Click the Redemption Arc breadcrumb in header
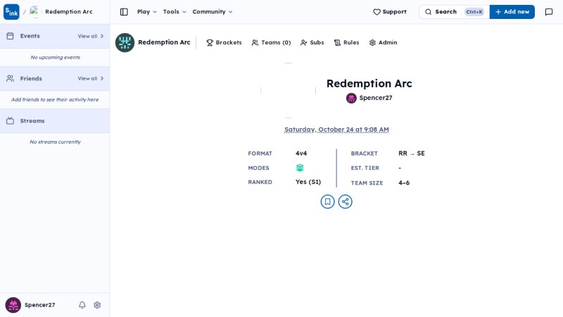The height and width of the screenshot is (317, 563). [69, 12]
